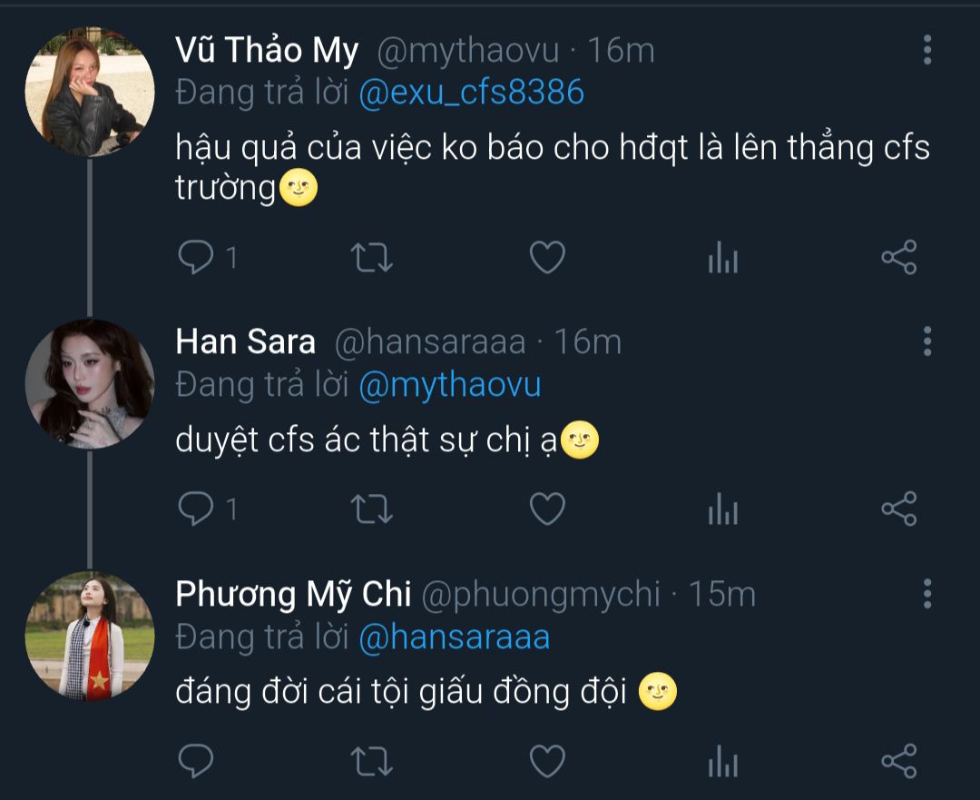Reply to Phương Mỹ Chi's tweet
The width and height of the screenshot is (980, 800).
click(x=195, y=760)
